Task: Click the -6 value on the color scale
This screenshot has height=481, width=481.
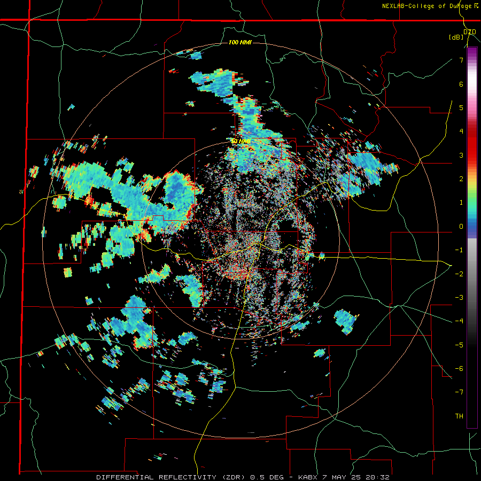Action: coord(459,369)
